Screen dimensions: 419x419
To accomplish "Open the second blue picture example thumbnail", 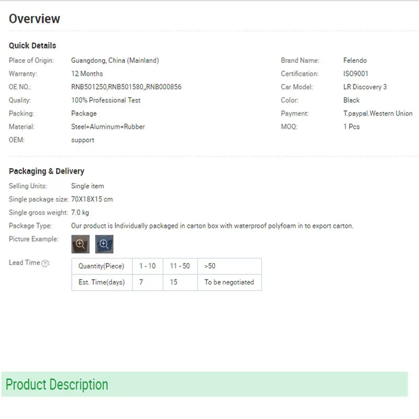I will tap(104, 244).
